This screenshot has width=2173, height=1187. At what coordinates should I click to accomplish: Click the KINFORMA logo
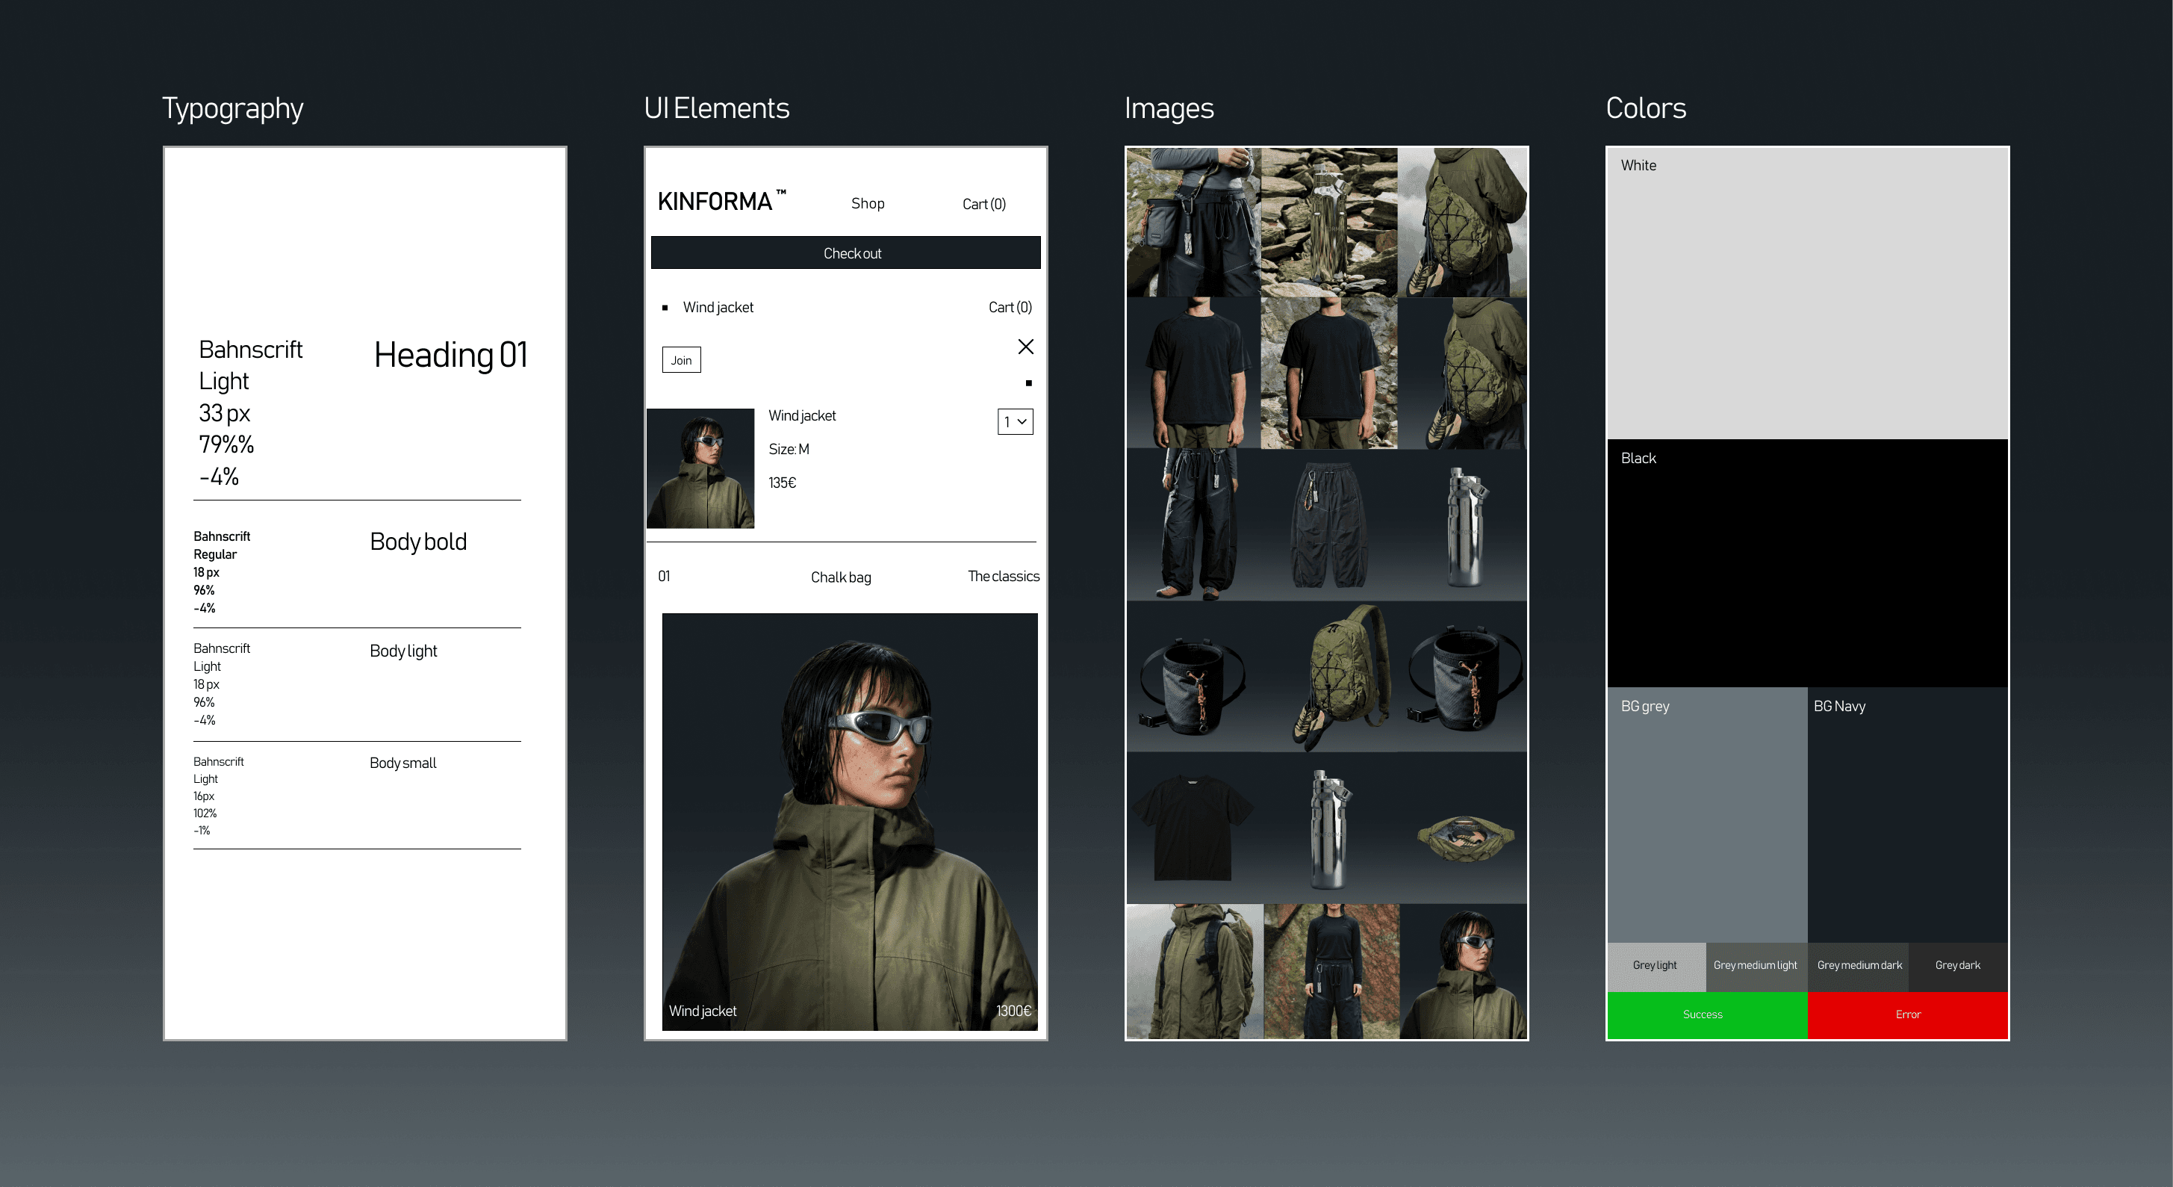pyautogui.click(x=715, y=202)
